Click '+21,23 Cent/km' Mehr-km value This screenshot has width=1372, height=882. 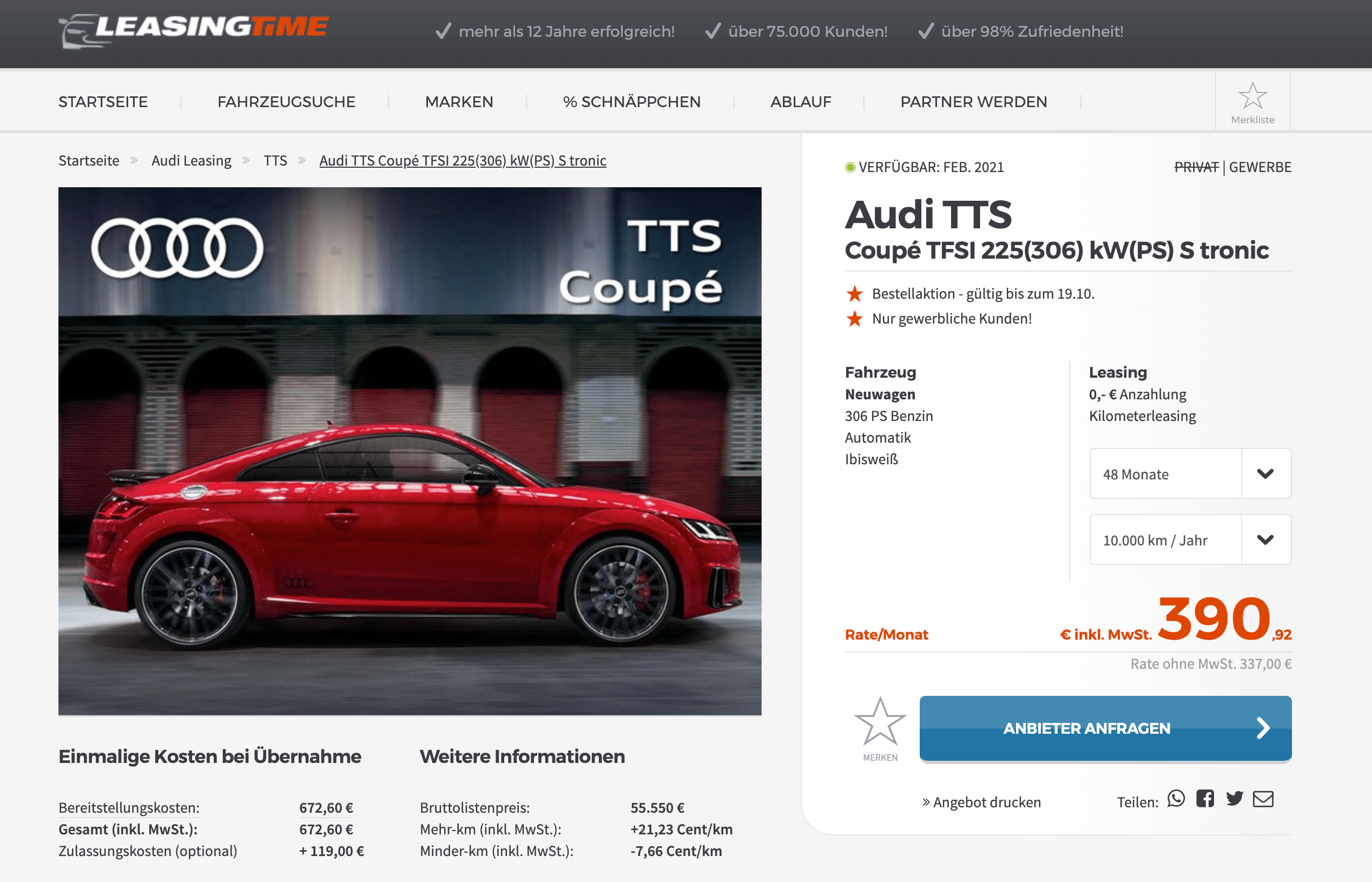click(x=682, y=830)
